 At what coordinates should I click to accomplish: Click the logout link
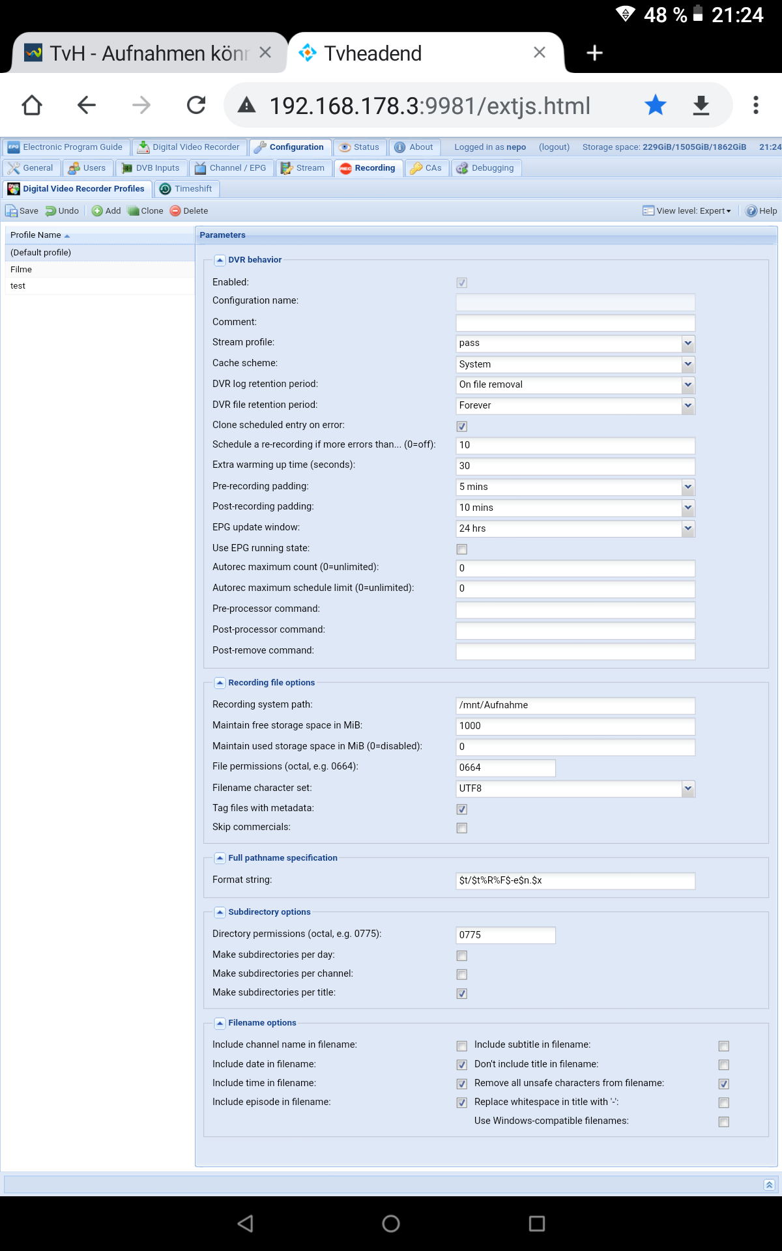(554, 147)
